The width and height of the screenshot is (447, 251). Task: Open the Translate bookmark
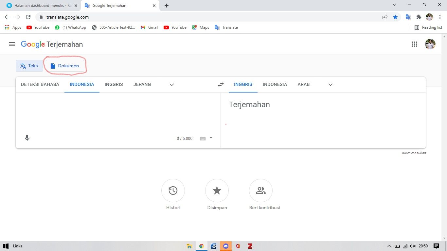coord(226,27)
